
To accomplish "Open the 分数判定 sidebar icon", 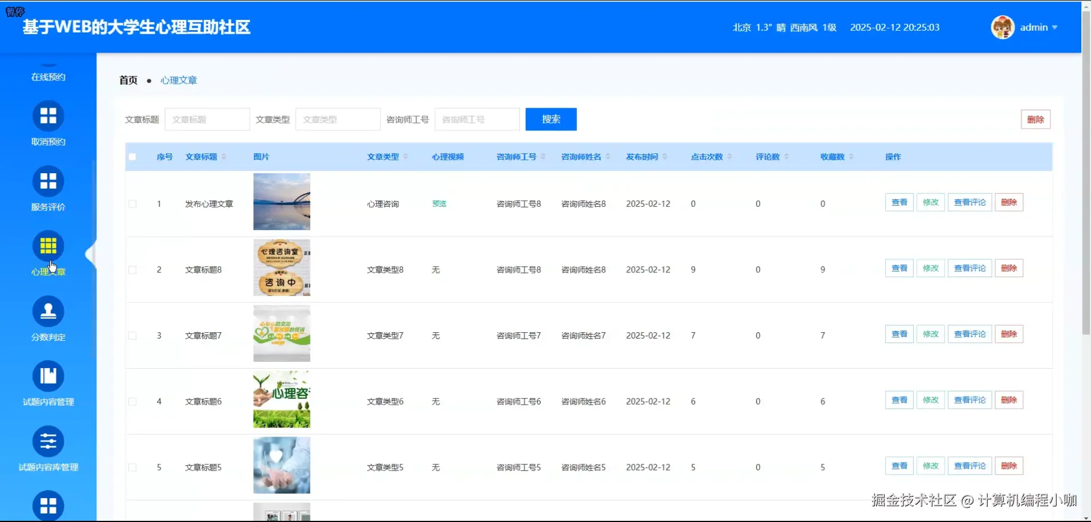I will pyautogui.click(x=48, y=311).
